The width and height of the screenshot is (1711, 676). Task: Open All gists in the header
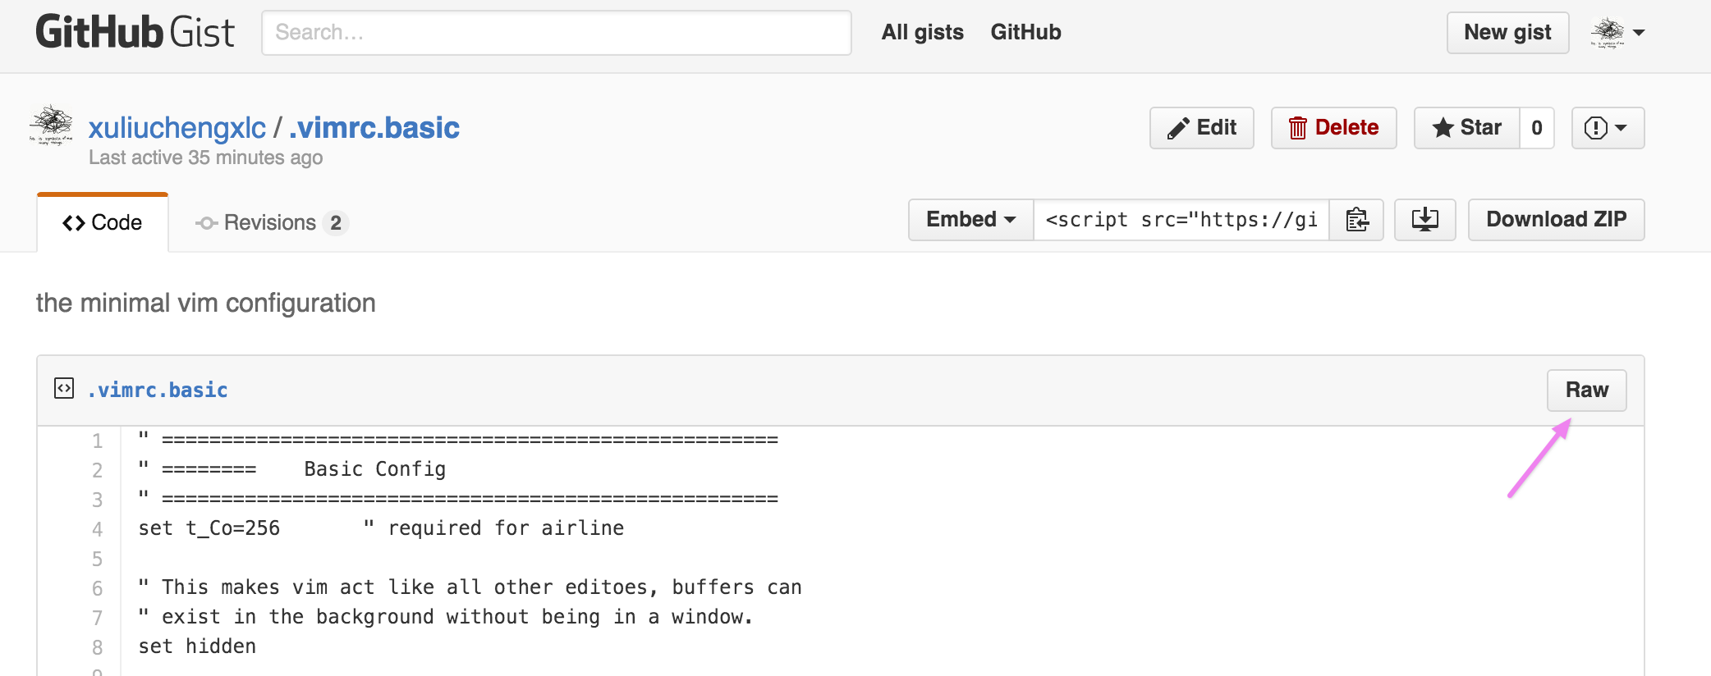point(923,32)
